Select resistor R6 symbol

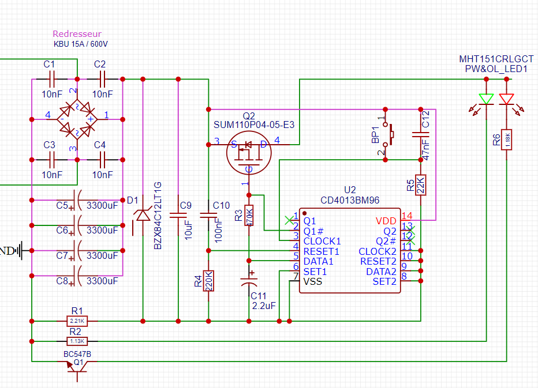click(x=506, y=140)
